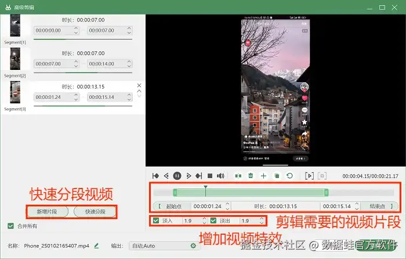Click the right trim handle on timeline

326,193
